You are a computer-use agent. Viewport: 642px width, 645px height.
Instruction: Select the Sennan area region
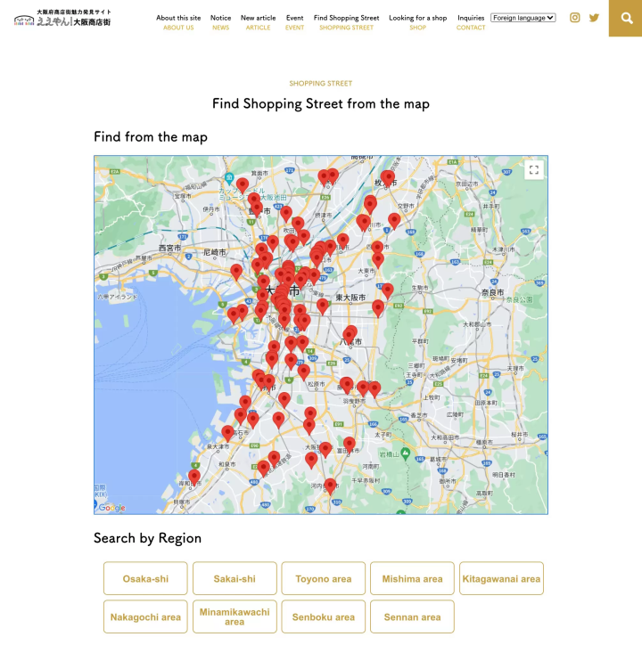click(412, 616)
